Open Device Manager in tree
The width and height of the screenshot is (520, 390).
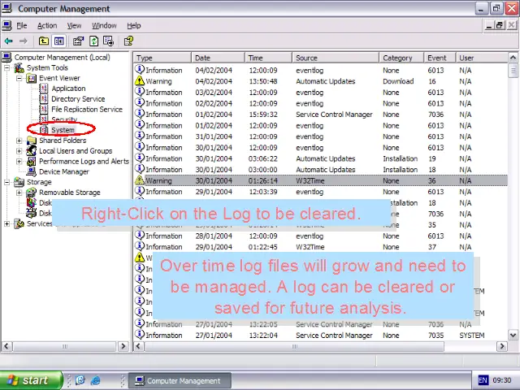[x=64, y=171]
